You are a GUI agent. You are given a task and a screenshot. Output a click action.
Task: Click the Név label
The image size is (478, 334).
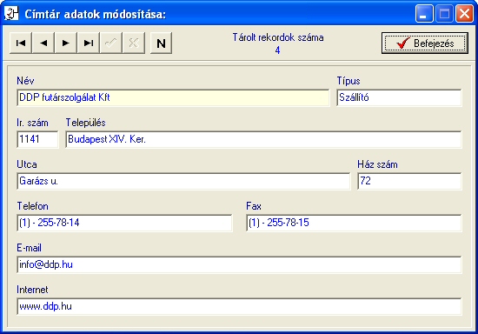25,81
